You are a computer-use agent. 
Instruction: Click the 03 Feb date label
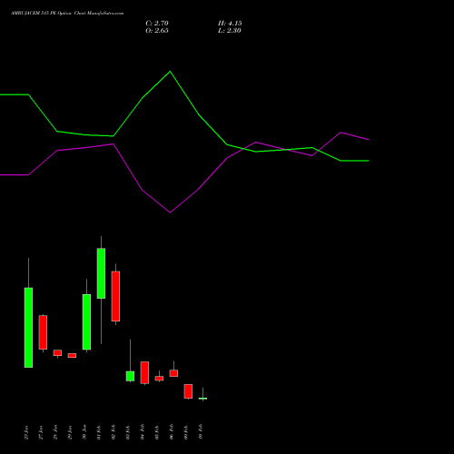128,432
